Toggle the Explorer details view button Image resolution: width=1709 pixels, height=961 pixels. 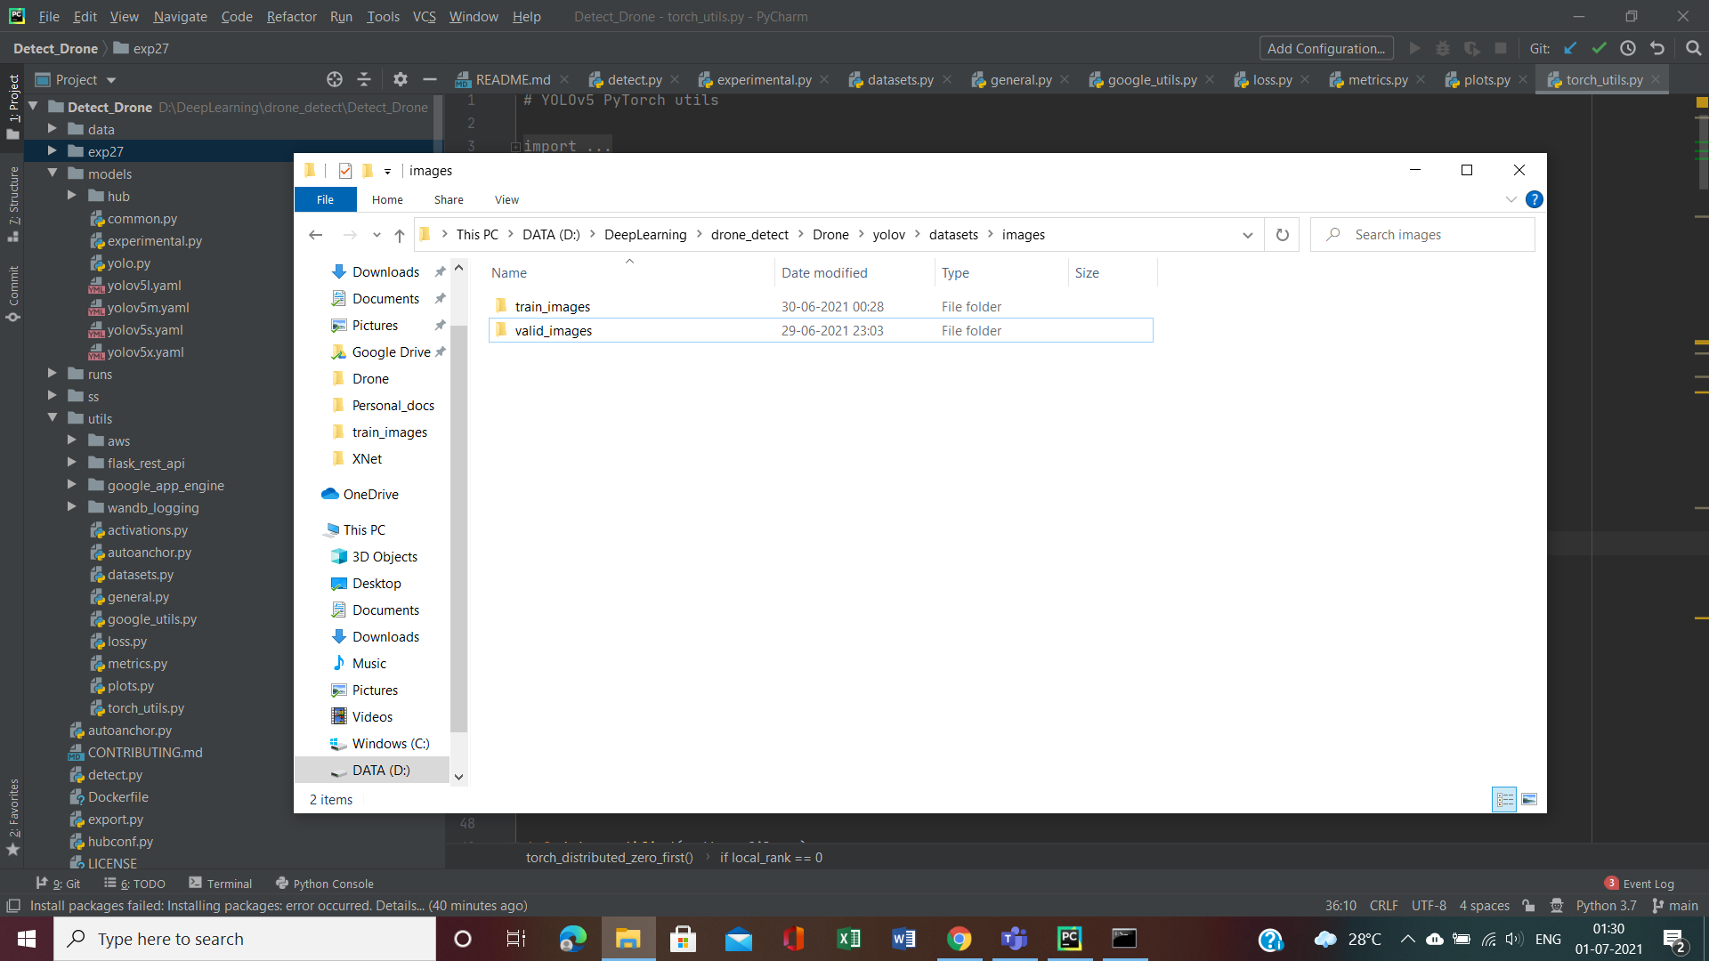coord(1504,799)
